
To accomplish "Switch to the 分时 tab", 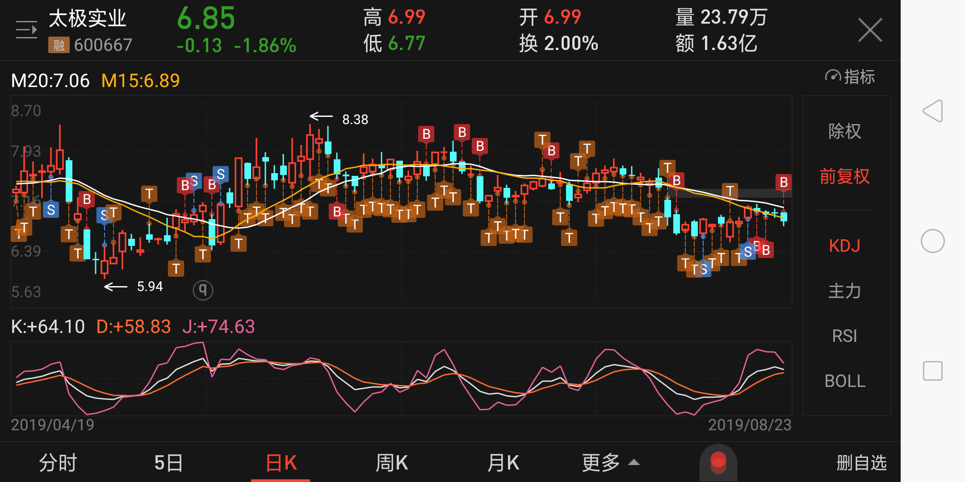I will [58, 463].
